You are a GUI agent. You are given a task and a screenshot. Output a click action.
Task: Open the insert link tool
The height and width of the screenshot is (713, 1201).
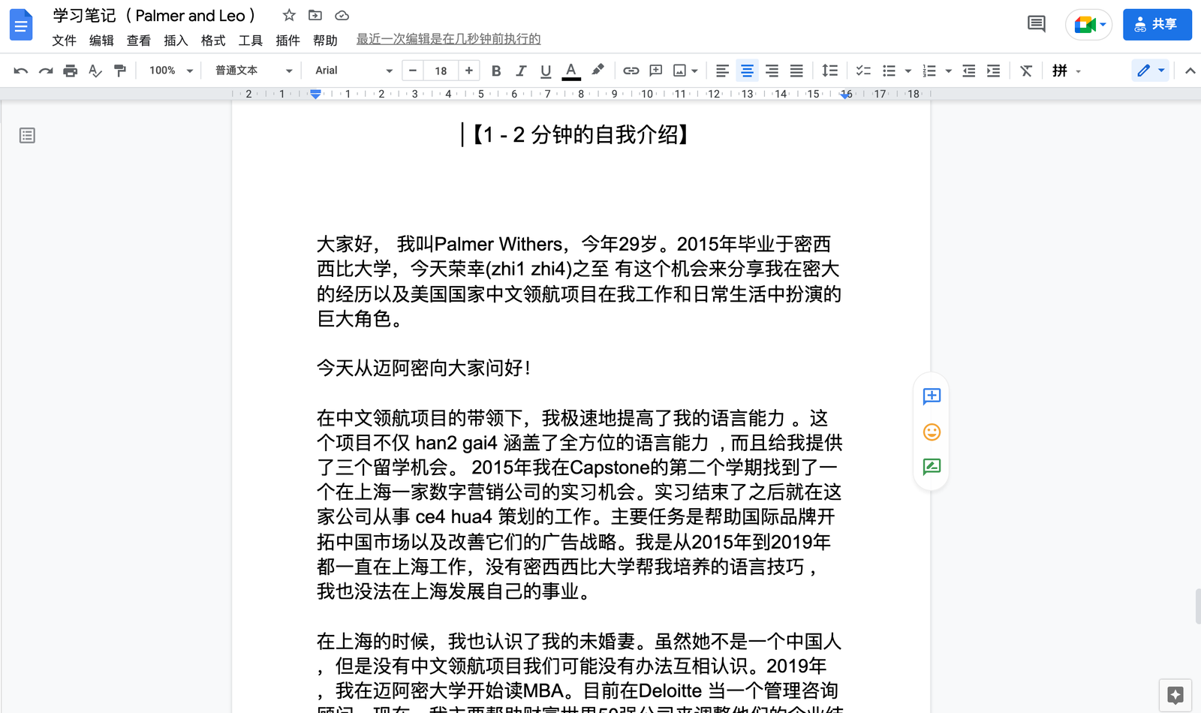pyautogui.click(x=631, y=70)
